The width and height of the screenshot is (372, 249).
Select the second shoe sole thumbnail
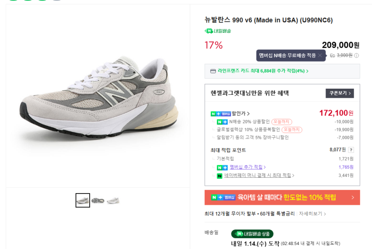coord(98,200)
